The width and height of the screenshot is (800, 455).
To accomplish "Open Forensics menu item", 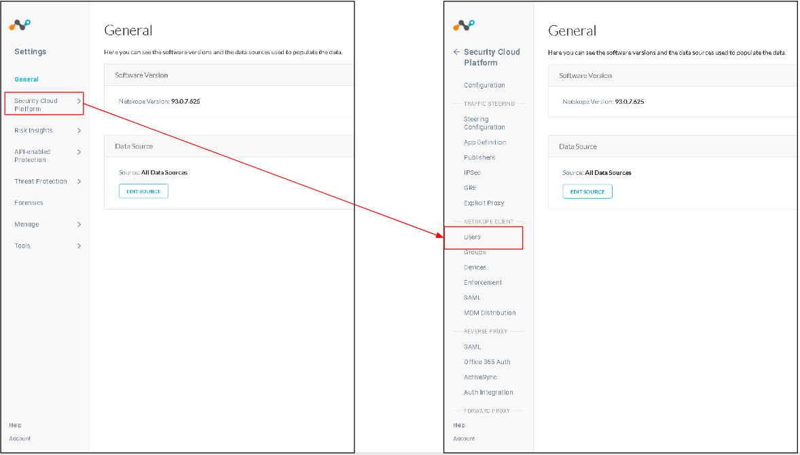I will tap(29, 203).
